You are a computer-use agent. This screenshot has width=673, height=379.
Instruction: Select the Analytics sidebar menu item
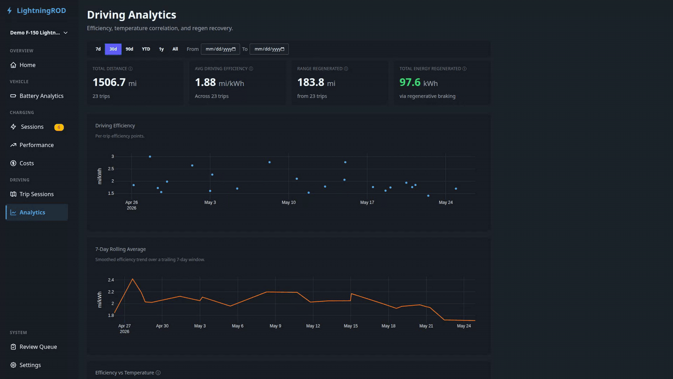(37, 213)
